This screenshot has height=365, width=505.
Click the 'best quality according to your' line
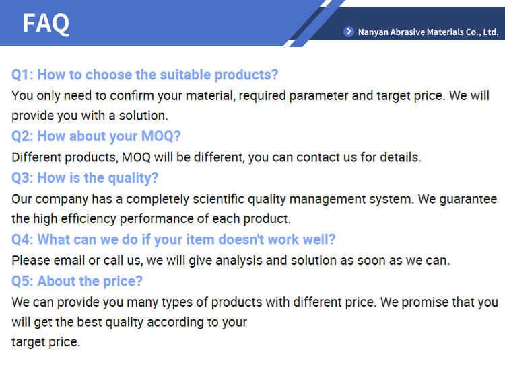[129, 322]
